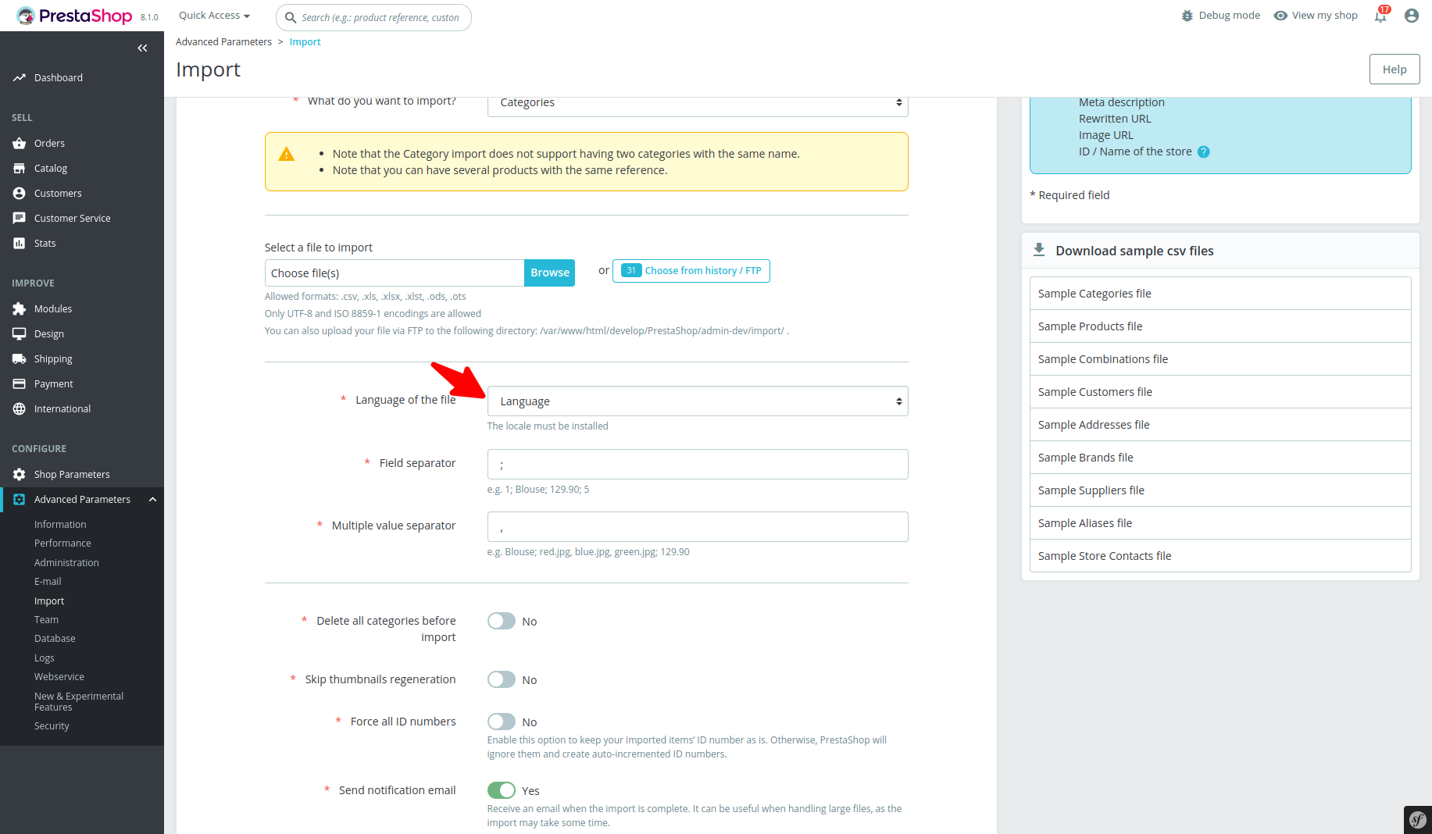
Task: Open the What do you want to import dropdown
Action: coord(696,102)
